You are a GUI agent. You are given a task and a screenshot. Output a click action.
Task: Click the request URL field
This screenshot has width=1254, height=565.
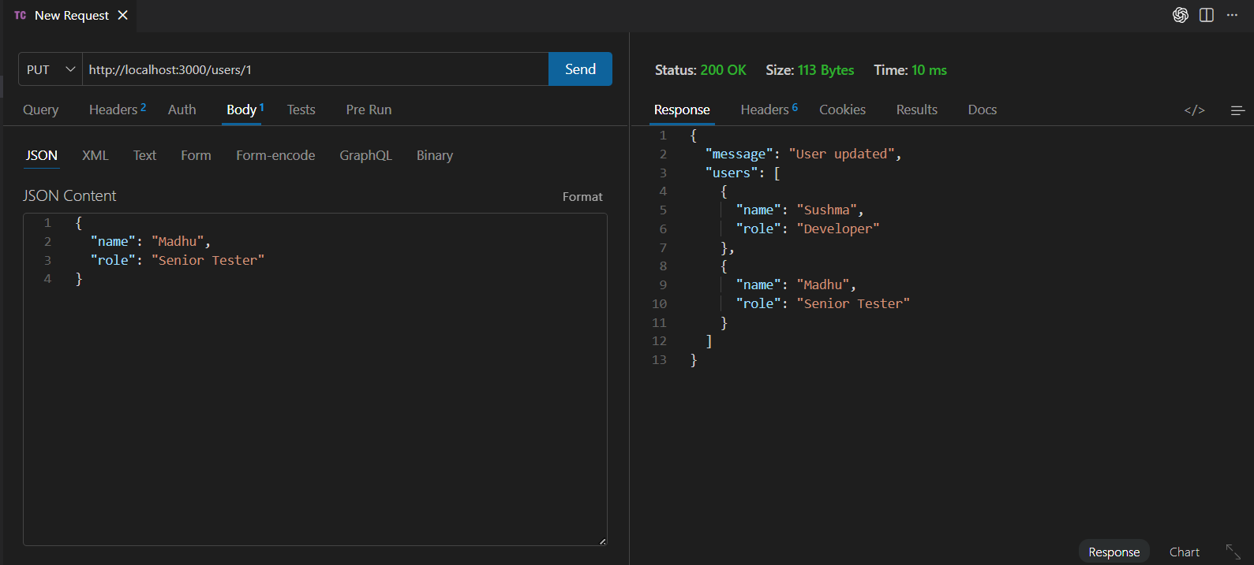click(x=316, y=69)
